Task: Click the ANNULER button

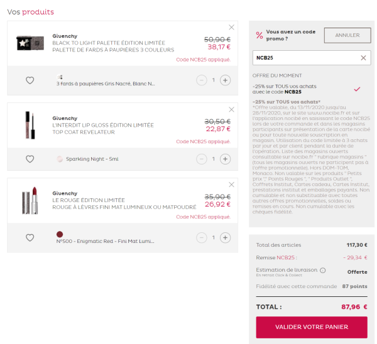Action: [x=347, y=35]
